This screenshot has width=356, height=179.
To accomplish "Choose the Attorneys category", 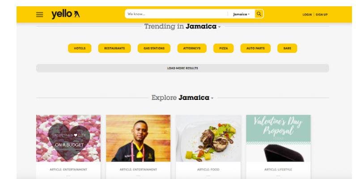I will pos(192,48).
